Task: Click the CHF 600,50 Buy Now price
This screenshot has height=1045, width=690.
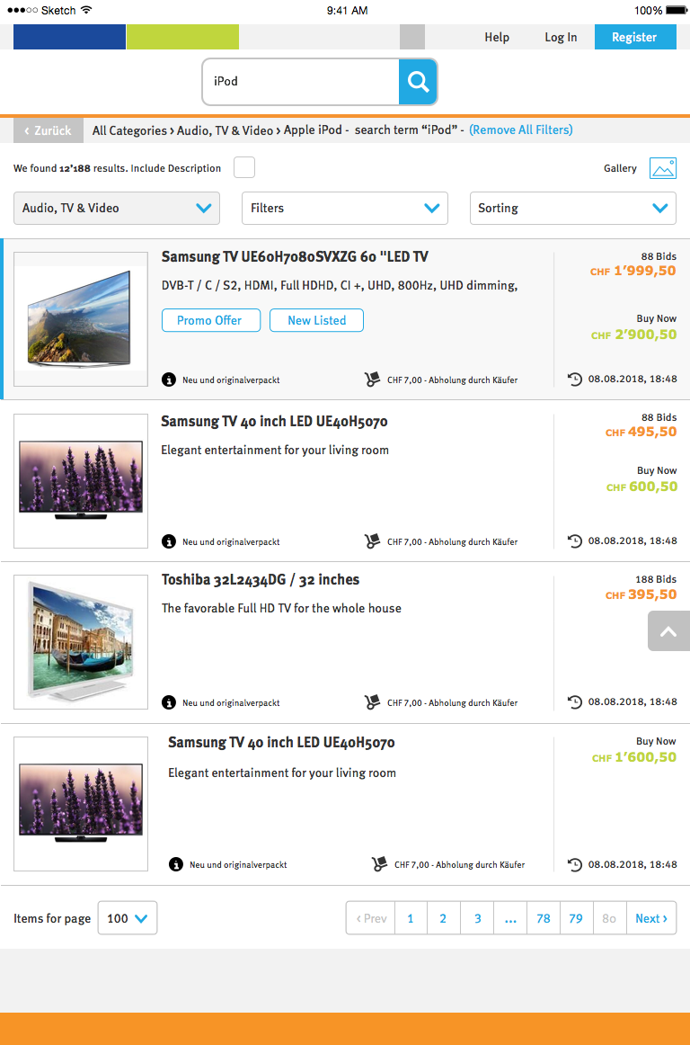Action: point(641,487)
